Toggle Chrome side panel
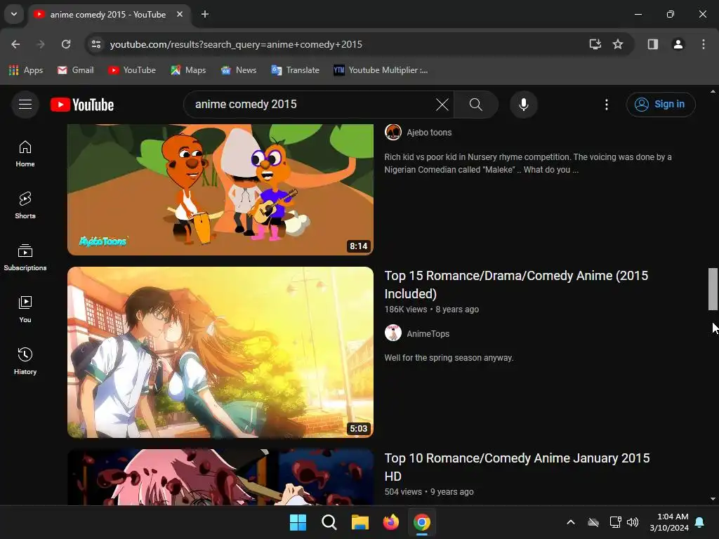Viewport: 719px width, 539px height. (x=652, y=44)
